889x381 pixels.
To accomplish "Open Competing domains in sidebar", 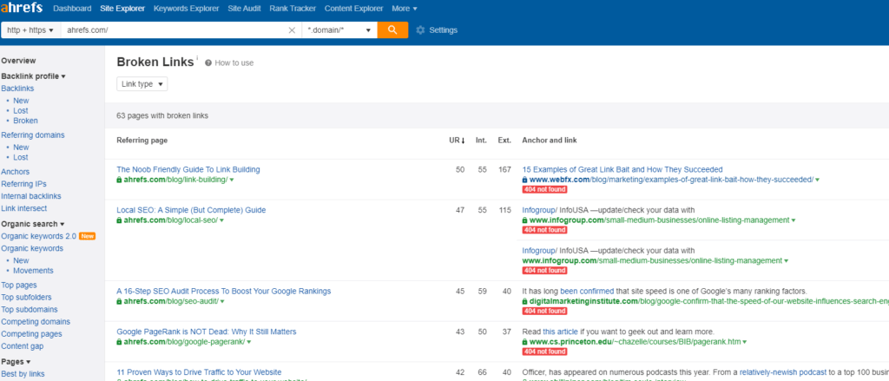I will [36, 322].
